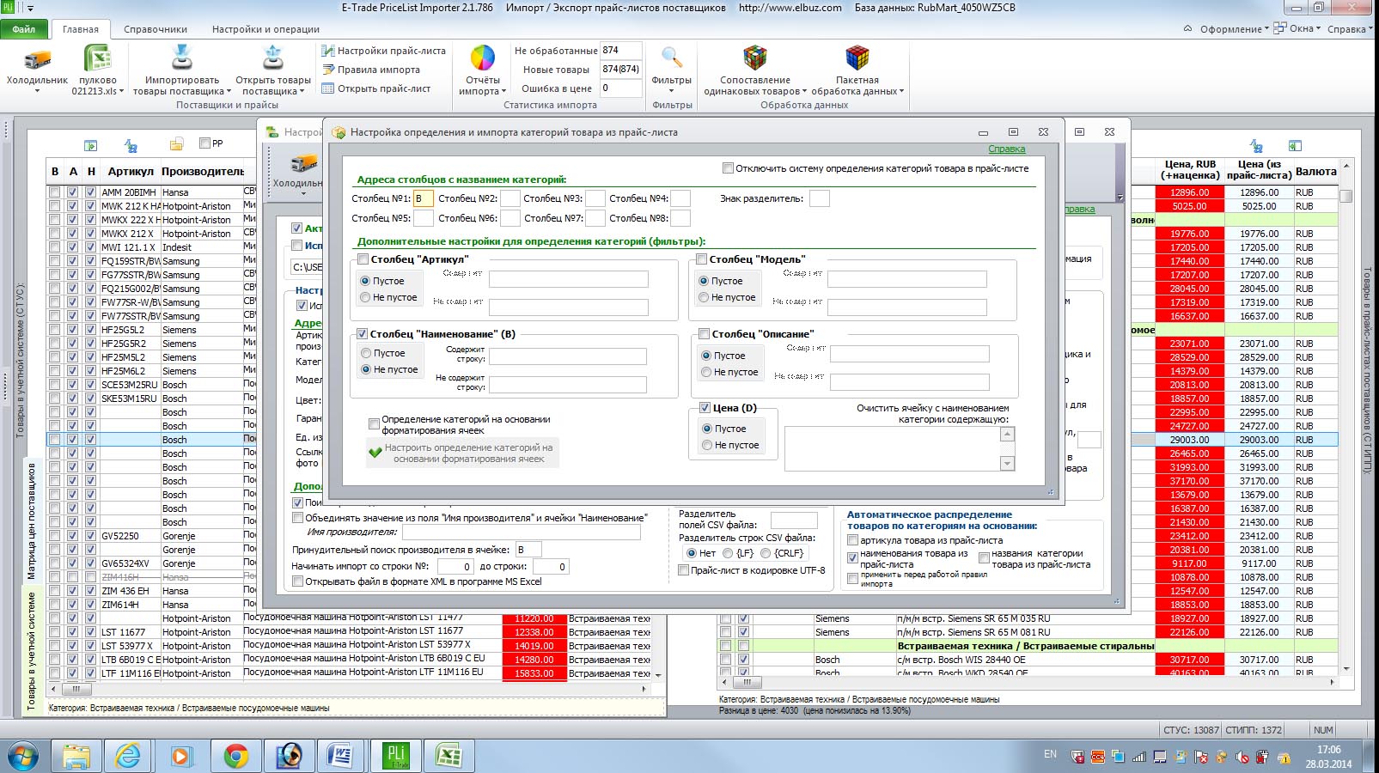Click the green panel icon above the Валюта column
Screen dimensions: 1379x773
(x=1295, y=145)
